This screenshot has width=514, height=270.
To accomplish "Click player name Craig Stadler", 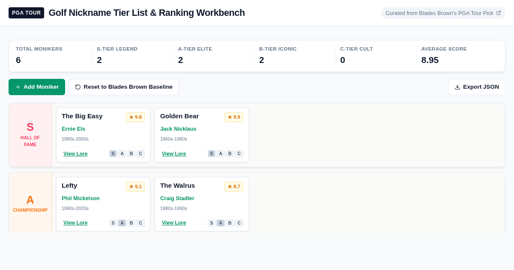I will click(177, 198).
